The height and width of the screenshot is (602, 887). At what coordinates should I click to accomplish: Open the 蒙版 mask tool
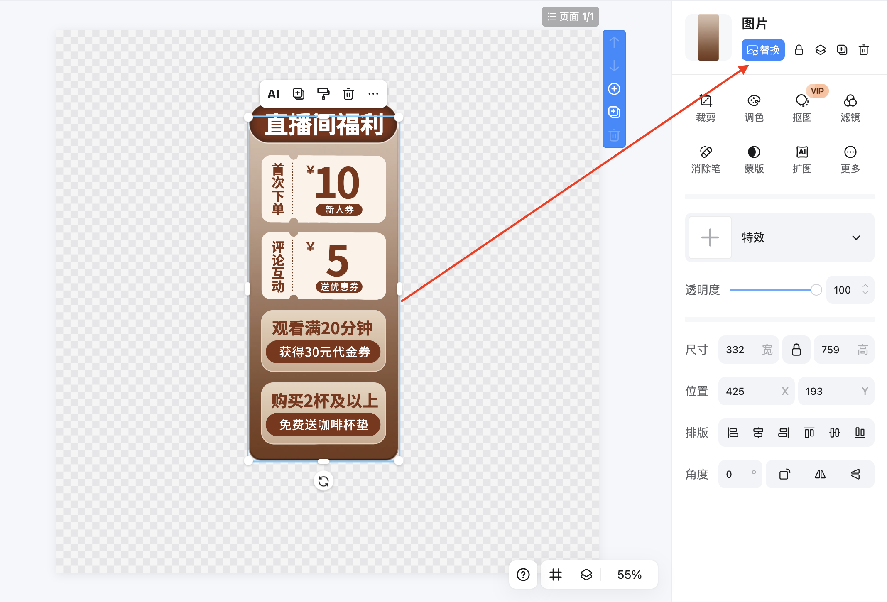click(754, 159)
